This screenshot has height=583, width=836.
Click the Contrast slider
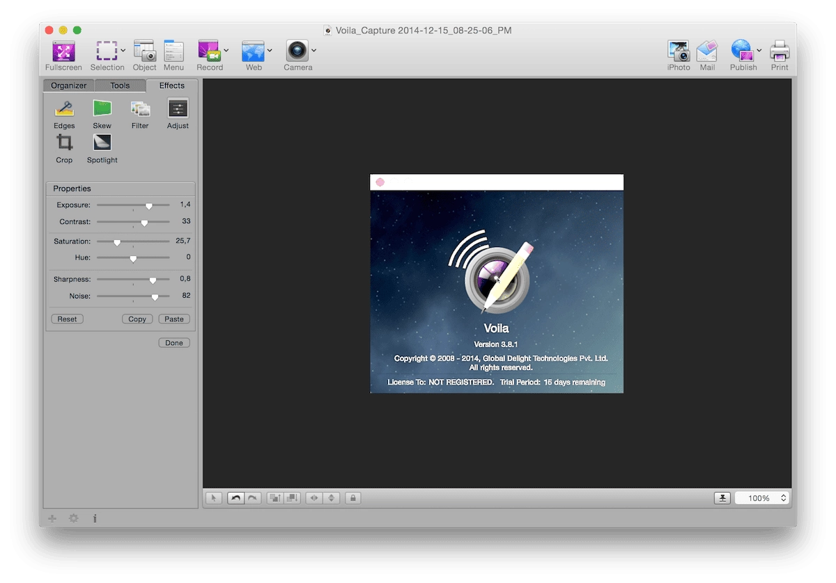point(133,222)
